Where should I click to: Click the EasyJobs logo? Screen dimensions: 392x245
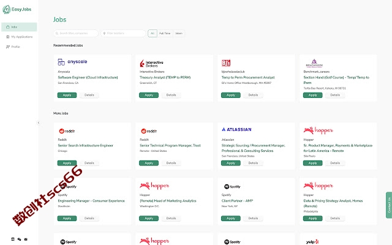(17, 10)
